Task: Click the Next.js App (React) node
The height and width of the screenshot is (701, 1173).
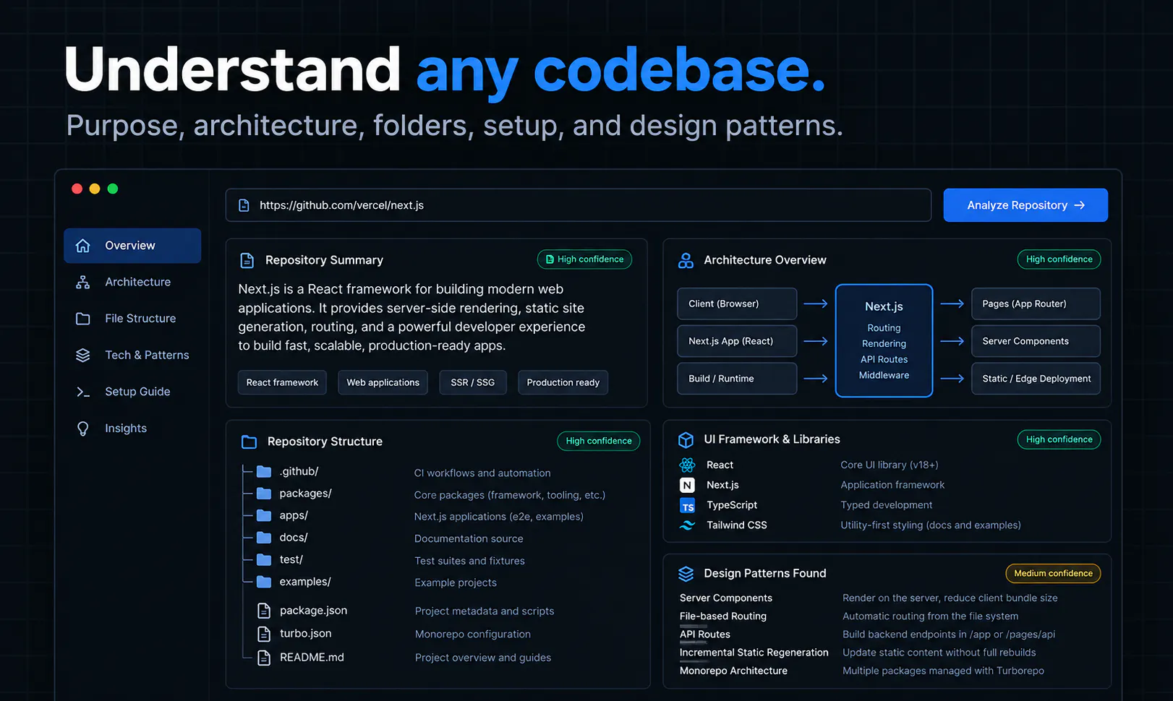Action: 737,341
